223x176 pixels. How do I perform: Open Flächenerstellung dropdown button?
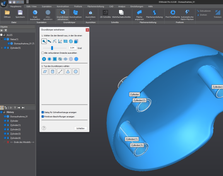point(155,19)
